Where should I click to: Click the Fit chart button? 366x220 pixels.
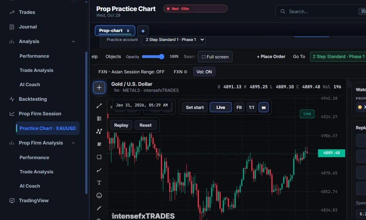[239, 108]
